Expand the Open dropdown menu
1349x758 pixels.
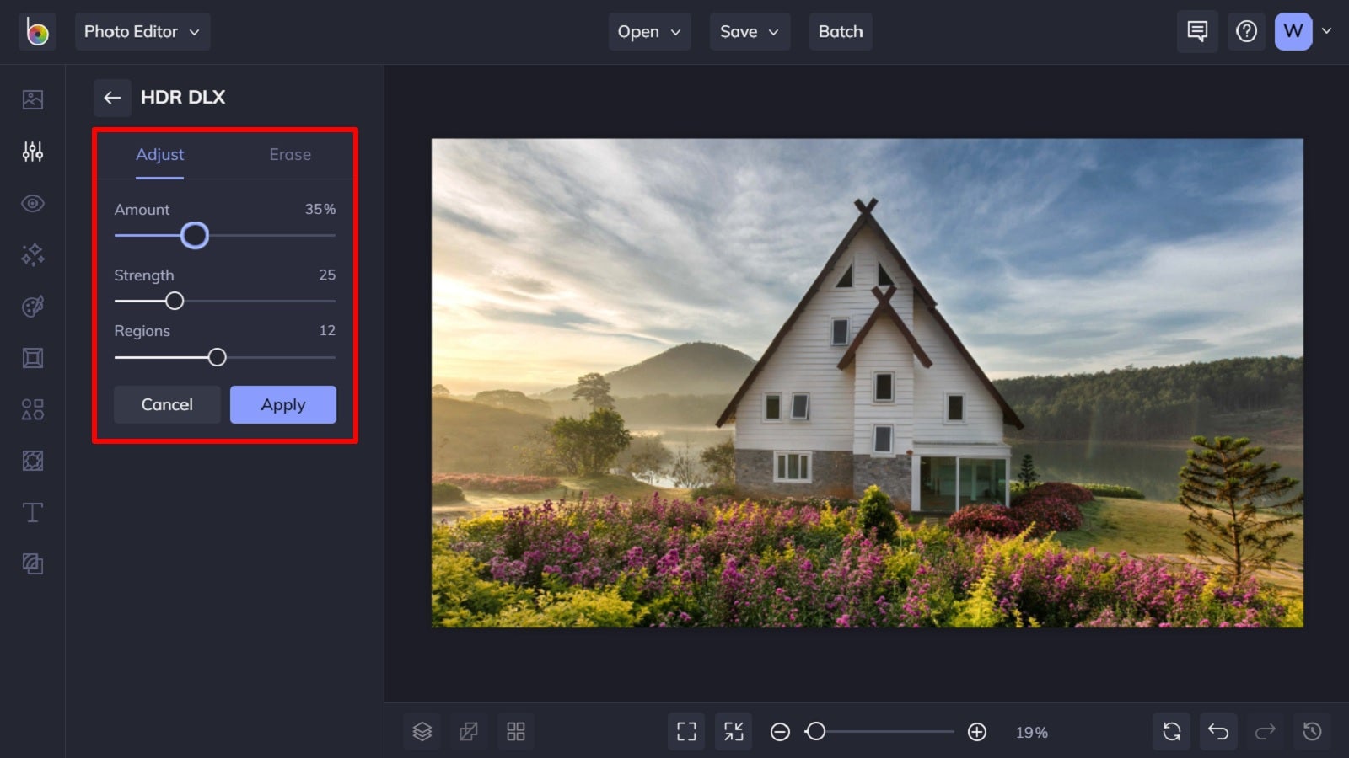649,32
